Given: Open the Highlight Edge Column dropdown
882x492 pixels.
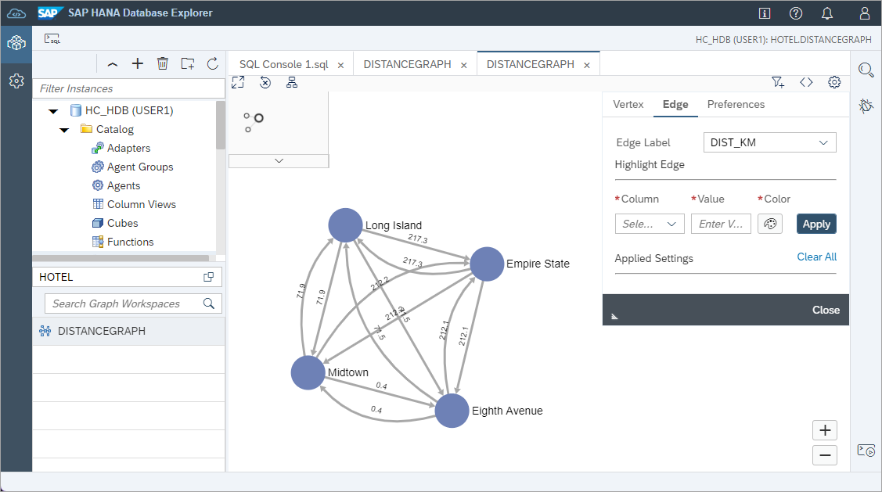Looking at the screenshot, I should 650,224.
